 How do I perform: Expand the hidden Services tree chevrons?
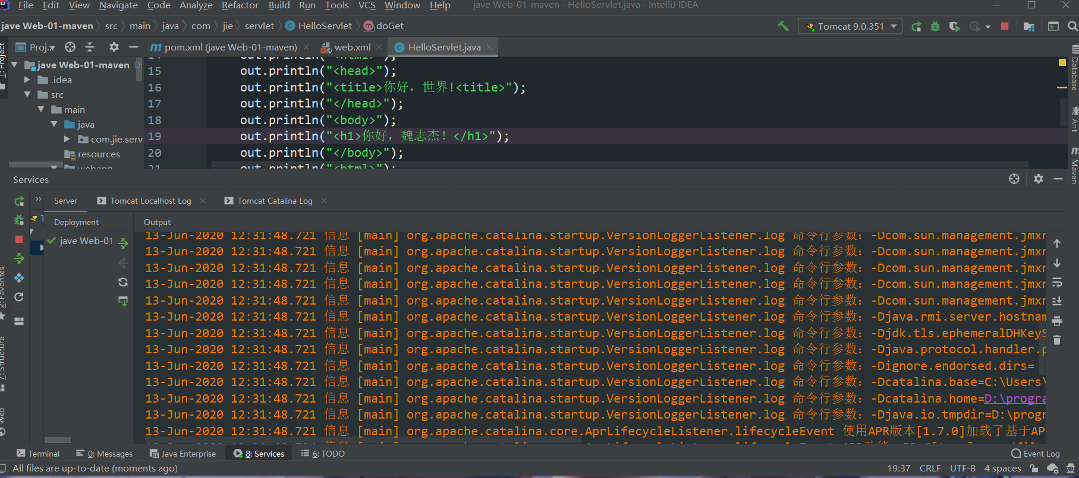click(39, 199)
